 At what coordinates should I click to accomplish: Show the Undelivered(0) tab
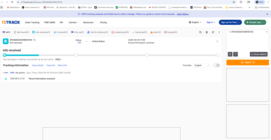pyautogui.click(x=120, y=32)
